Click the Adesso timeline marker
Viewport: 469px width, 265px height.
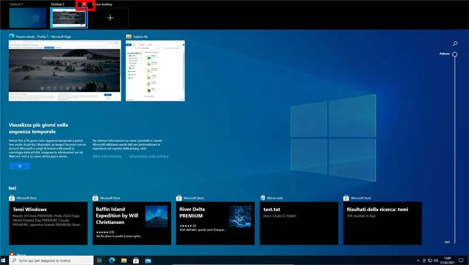pos(455,54)
